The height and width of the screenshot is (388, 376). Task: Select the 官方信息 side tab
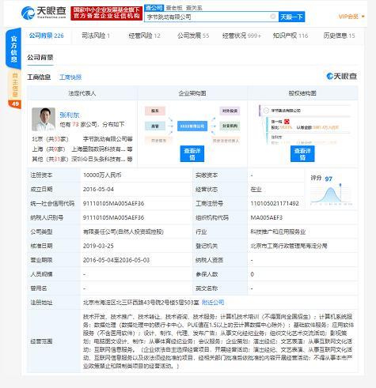[x=13, y=49]
